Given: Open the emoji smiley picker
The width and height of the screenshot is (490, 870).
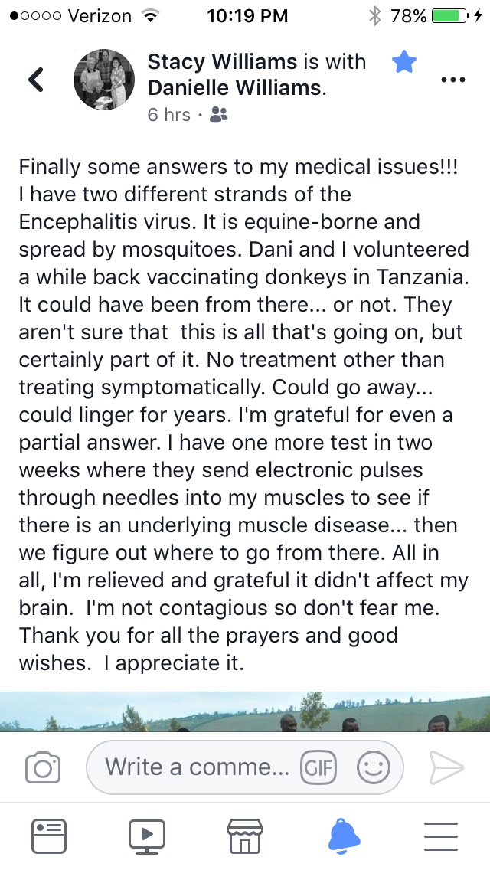Looking at the screenshot, I should click(374, 767).
